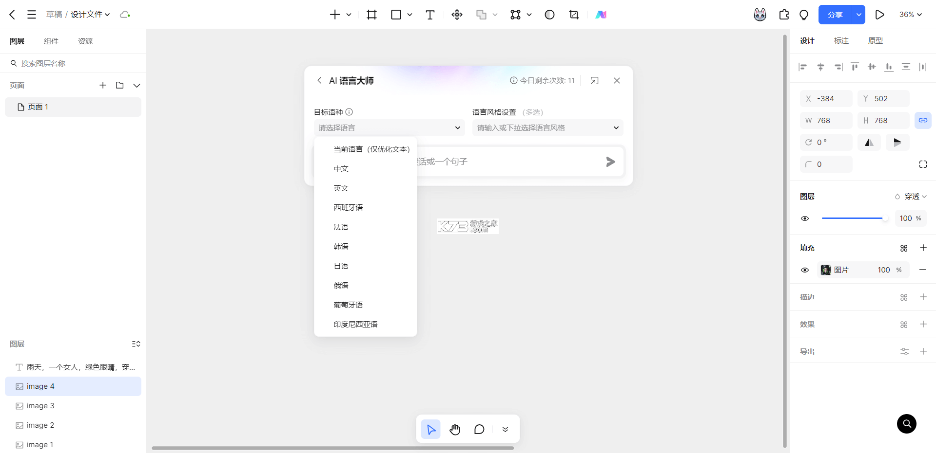Open the hamburger main menu
Image resolution: width=936 pixels, height=453 pixels.
[32, 15]
